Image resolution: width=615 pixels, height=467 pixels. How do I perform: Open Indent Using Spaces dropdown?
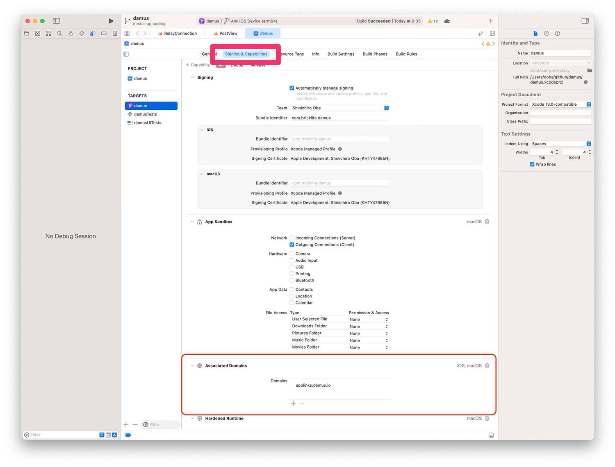pyautogui.click(x=560, y=144)
